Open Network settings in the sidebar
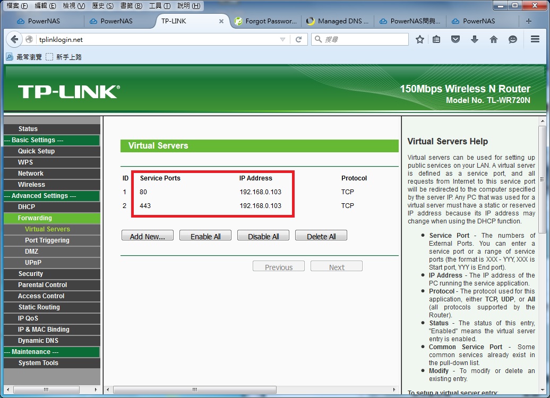 tap(52, 173)
